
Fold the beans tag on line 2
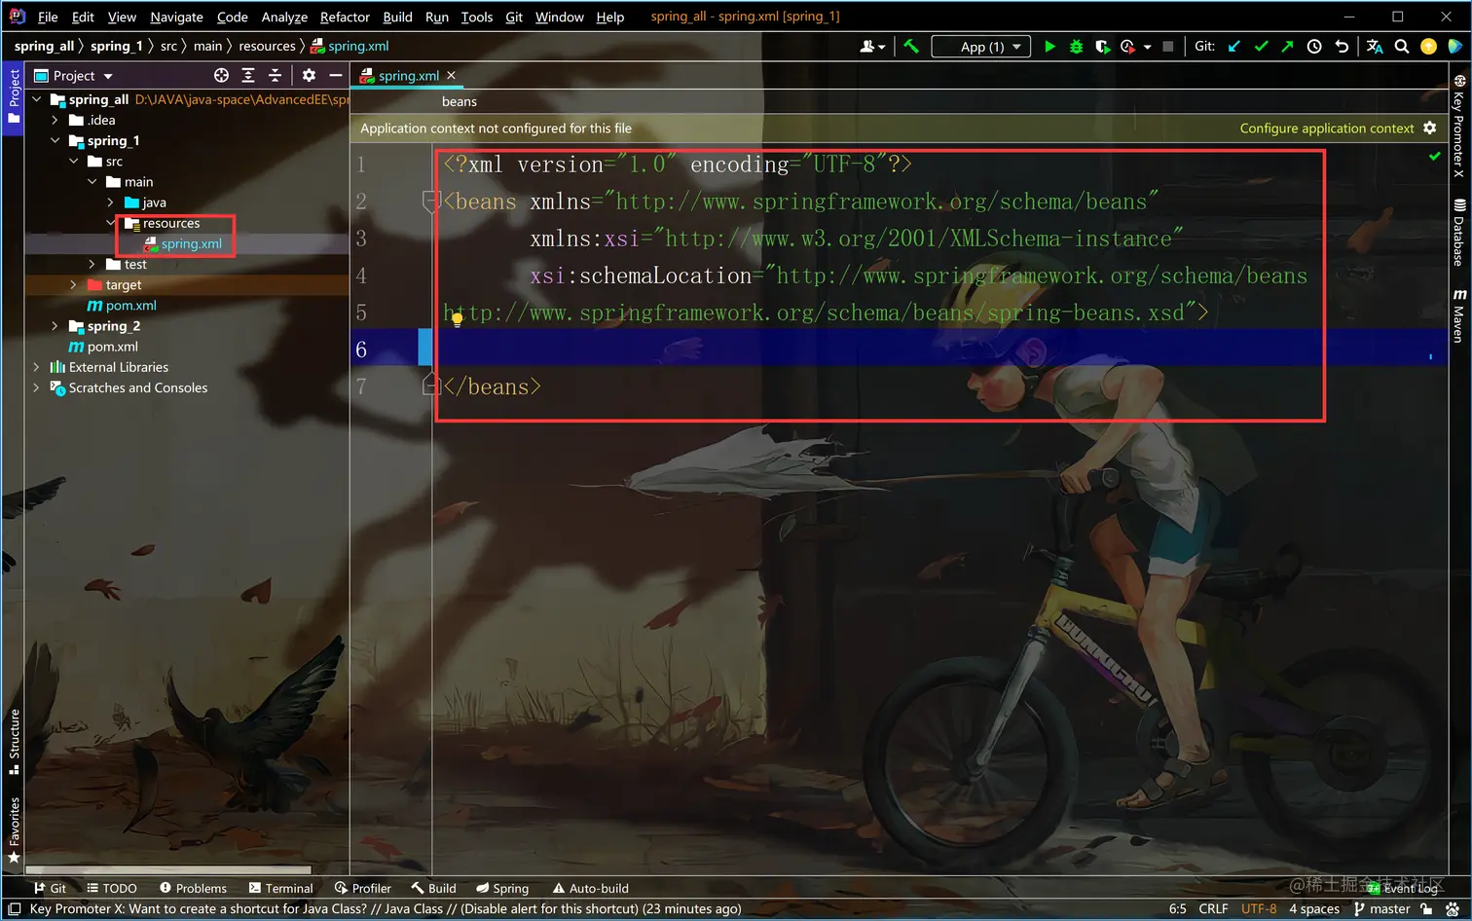pyautogui.click(x=430, y=202)
